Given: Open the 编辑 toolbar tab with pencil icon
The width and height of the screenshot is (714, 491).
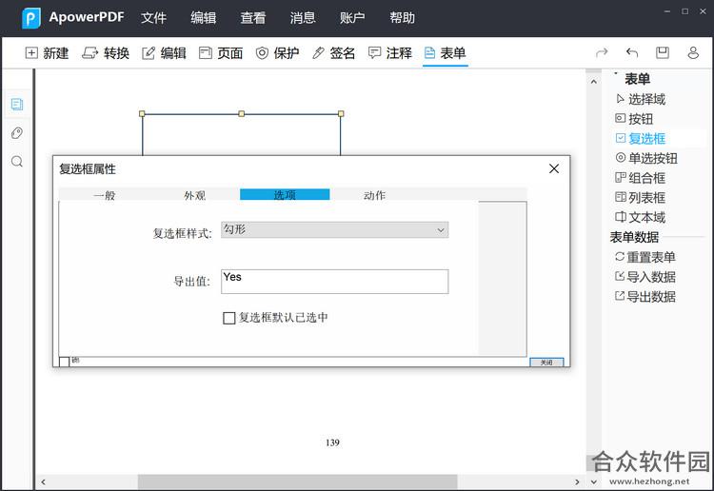Looking at the screenshot, I should coord(164,53).
